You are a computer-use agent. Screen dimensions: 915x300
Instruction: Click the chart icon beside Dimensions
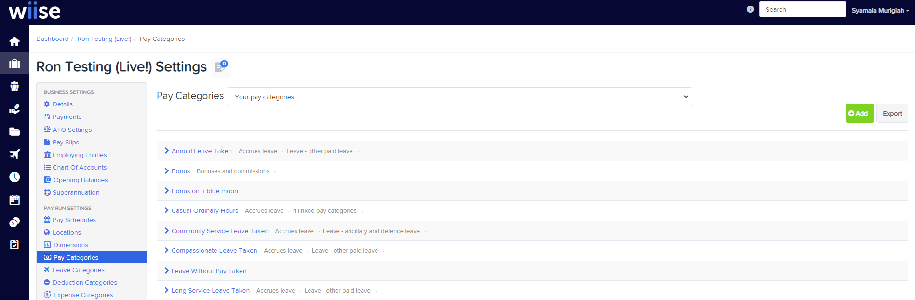pos(47,245)
